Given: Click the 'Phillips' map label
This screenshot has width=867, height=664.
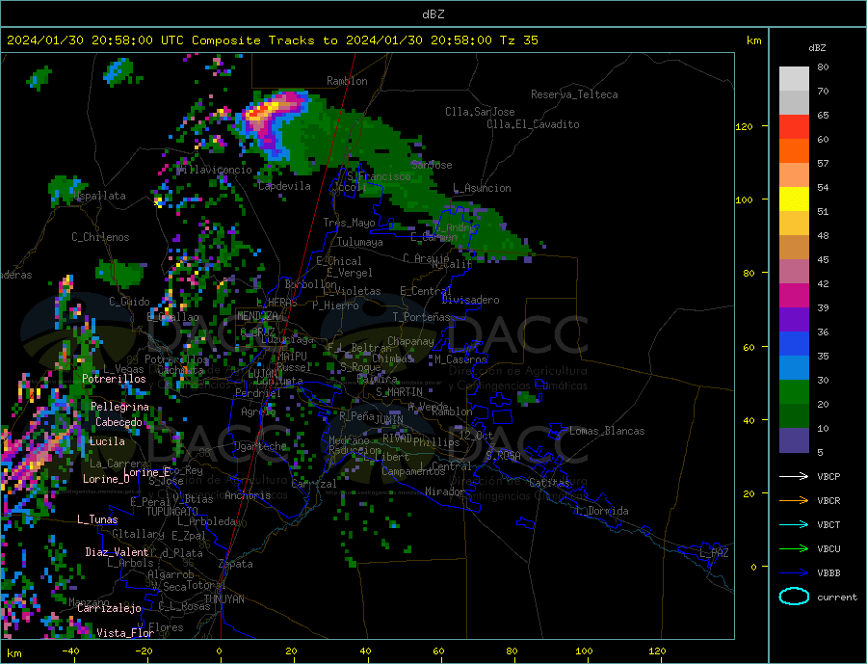Looking at the screenshot, I should (x=436, y=442).
